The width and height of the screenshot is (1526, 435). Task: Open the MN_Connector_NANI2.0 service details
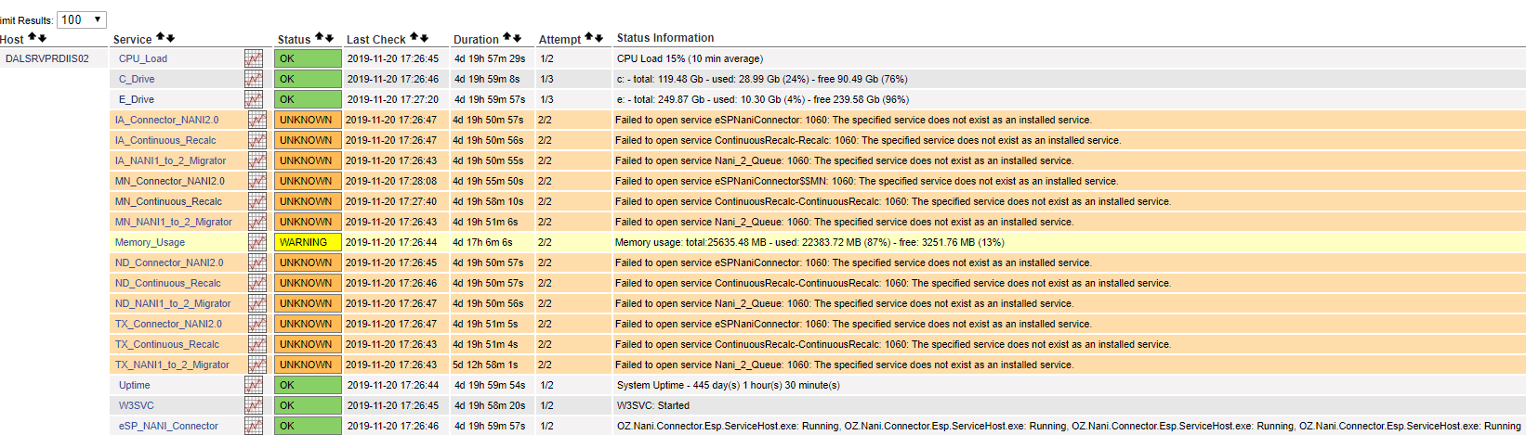click(x=169, y=181)
